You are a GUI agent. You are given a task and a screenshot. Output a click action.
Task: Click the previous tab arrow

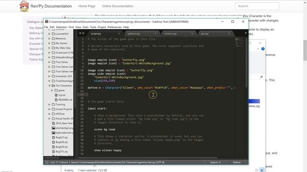(80, 33)
